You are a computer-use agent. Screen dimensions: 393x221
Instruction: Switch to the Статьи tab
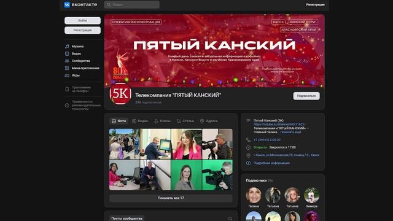click(x=185, y=121)
